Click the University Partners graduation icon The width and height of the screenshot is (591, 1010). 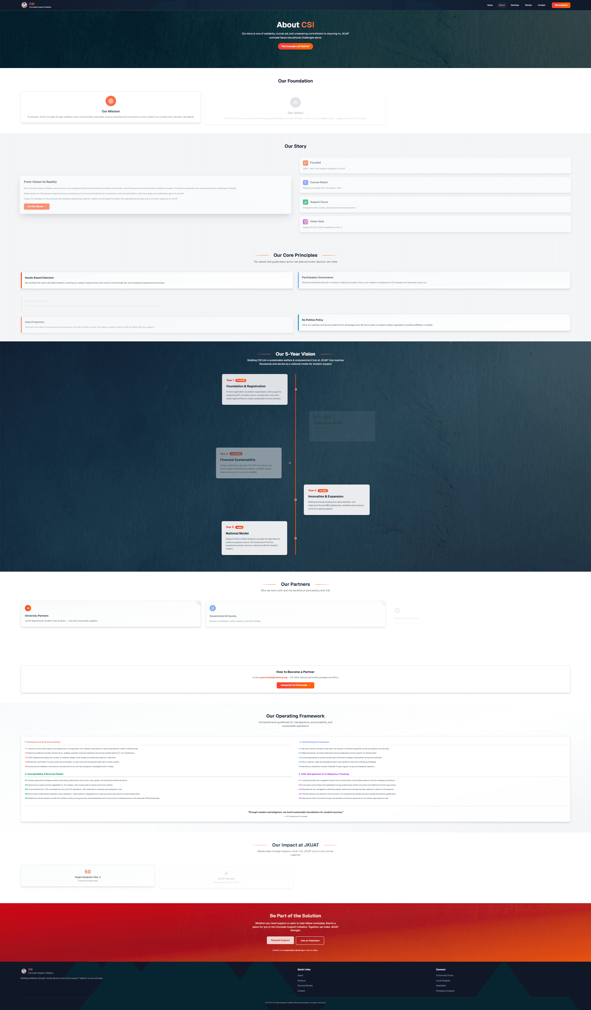click(28, 608)
